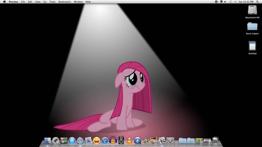Open System Preferences gear icon in Dock
This screenshot has height=147, width=262.
[170, 141]
